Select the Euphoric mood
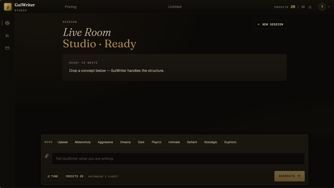334x188 pixels. point(230,142)
